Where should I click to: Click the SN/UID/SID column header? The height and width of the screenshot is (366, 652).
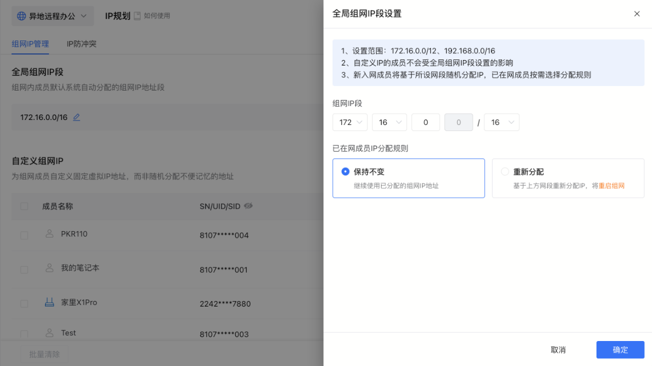pyautogui.click(x=220, y=206)
